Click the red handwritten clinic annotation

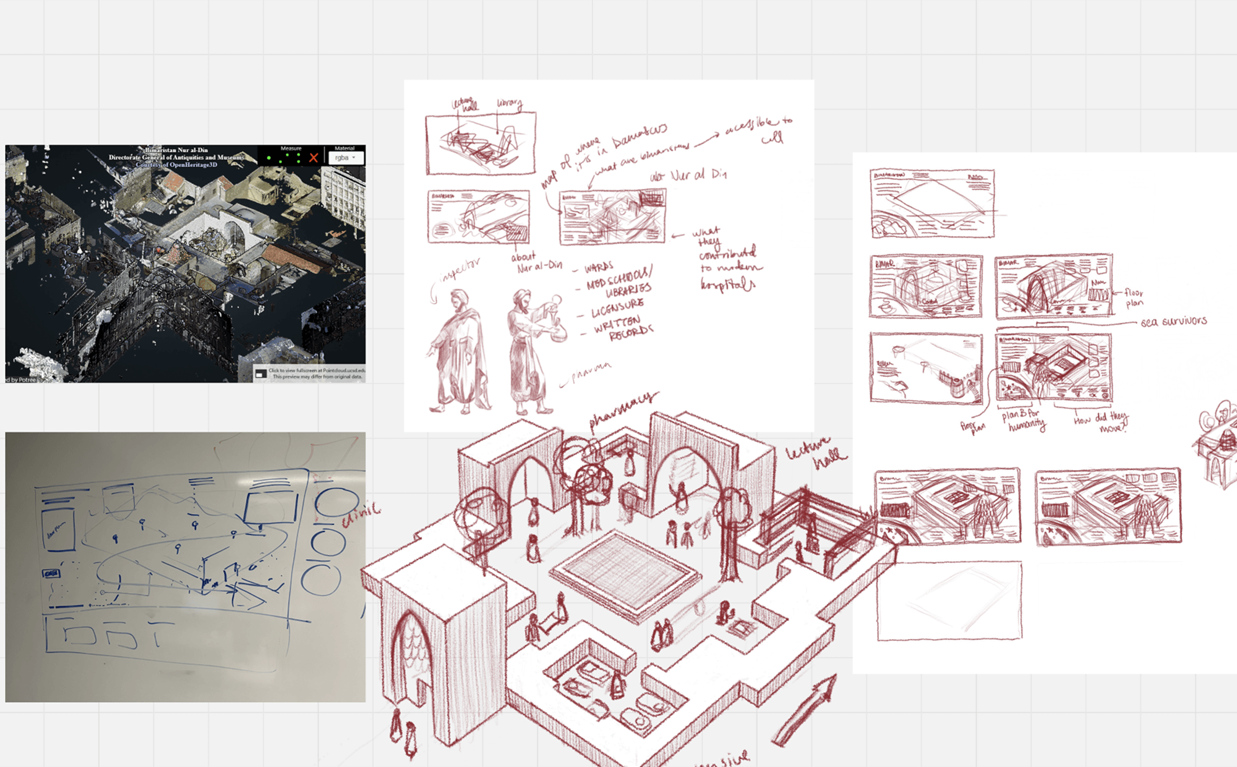click(x=361, y=515)
